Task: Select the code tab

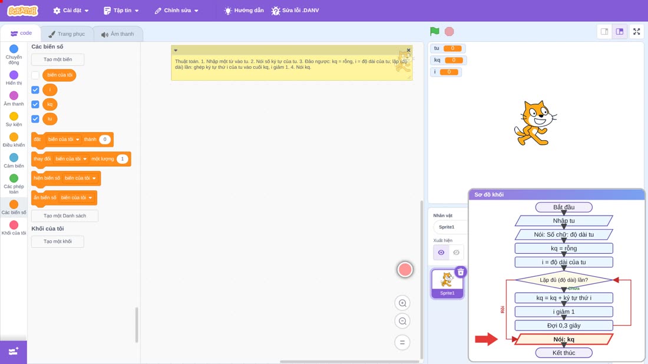Action: (21, 33)
